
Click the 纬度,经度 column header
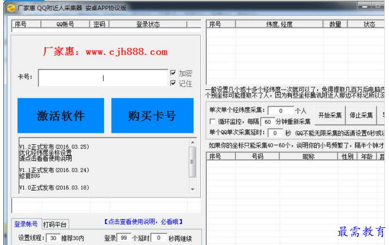coord(279,24)
